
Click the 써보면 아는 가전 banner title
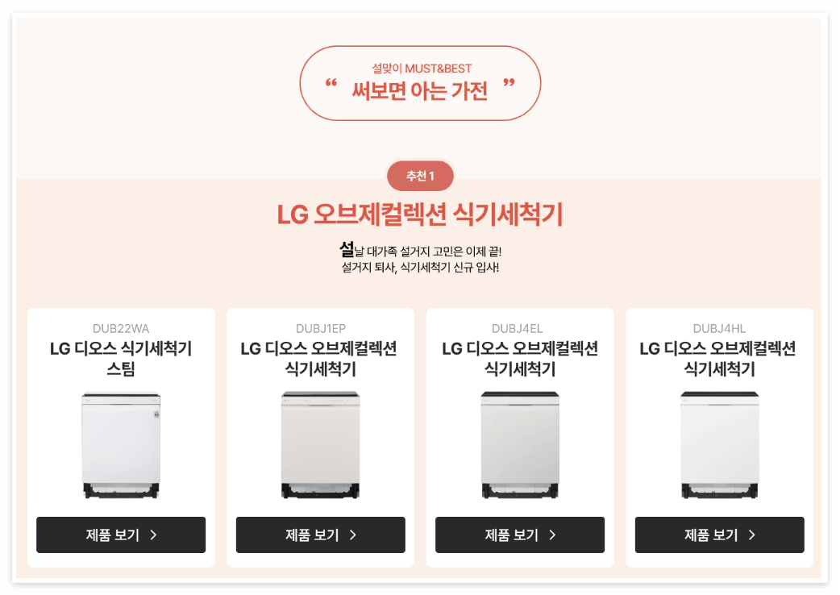(420, 90)
